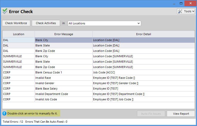Screen dimensions: 197x126
Task: Select the DAL Blank Zip Code error cell
Action: coord(64,51)
